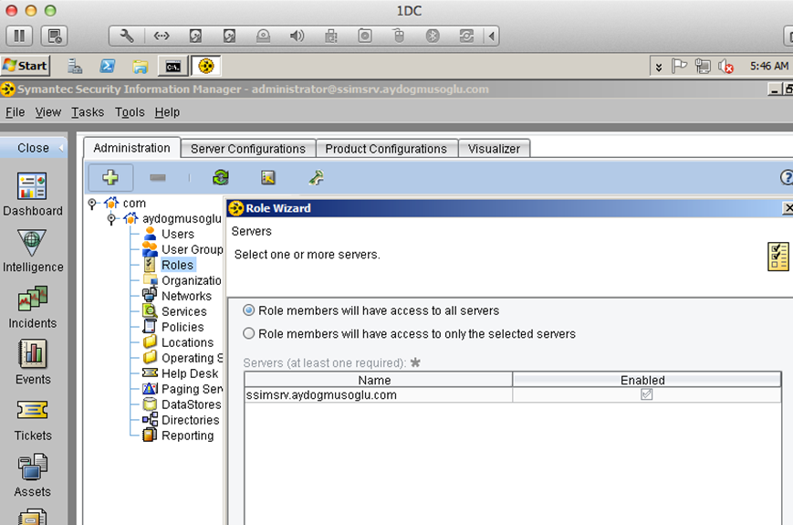
Task: Click the ssimsrv.aydogmusoglu.com server name cell
Action: click(379, 395)
